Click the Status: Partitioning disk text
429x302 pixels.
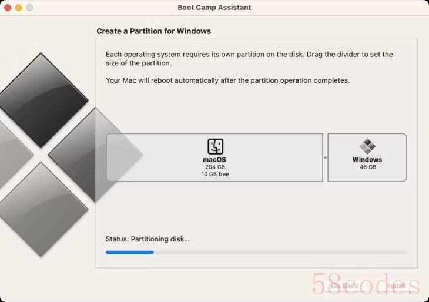pos(148,239)
